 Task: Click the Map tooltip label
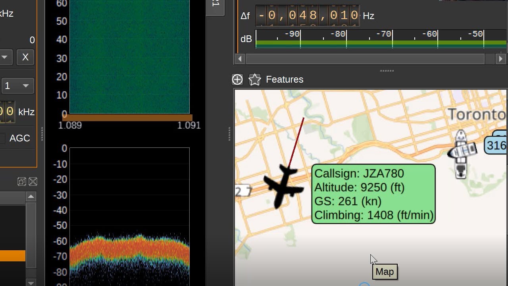click(x=385, y=272)
